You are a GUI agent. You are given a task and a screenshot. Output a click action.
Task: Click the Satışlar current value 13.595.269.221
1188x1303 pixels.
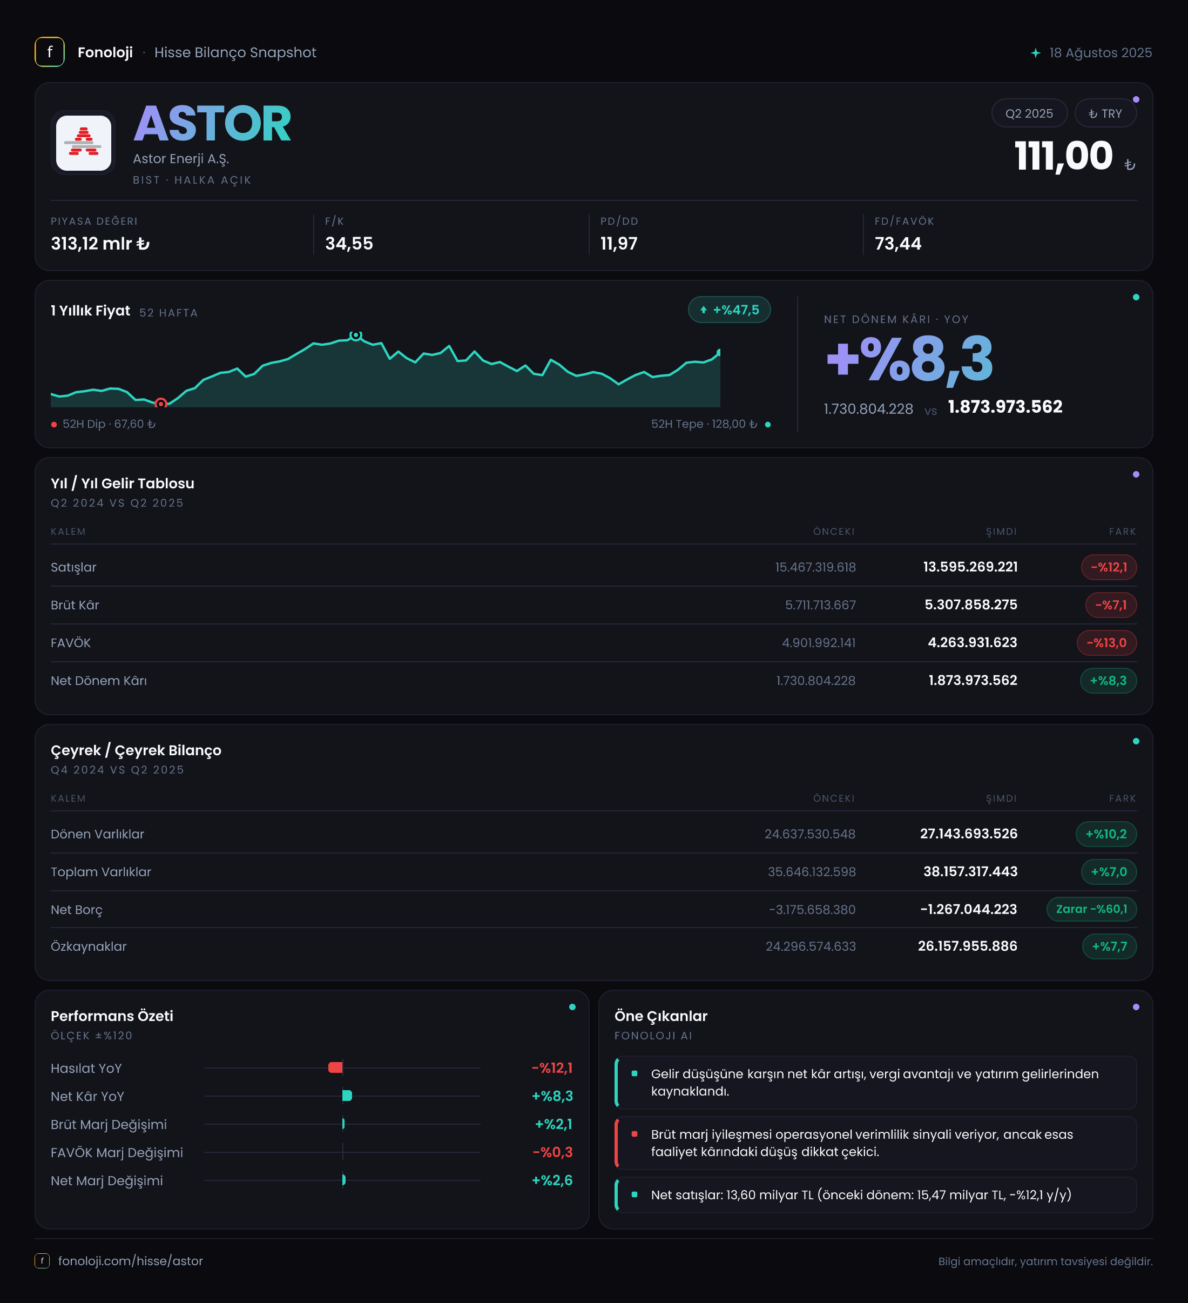click(970, 567)
